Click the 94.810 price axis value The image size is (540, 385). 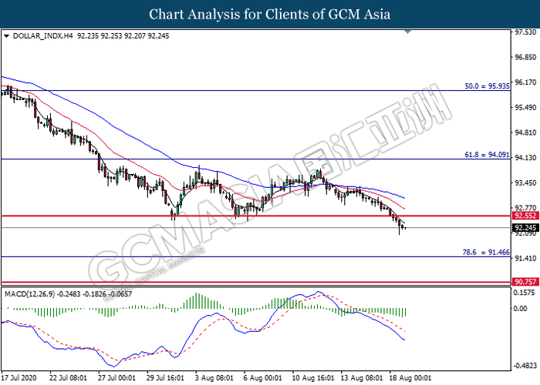pyautogui.click(x=525, y=132)
